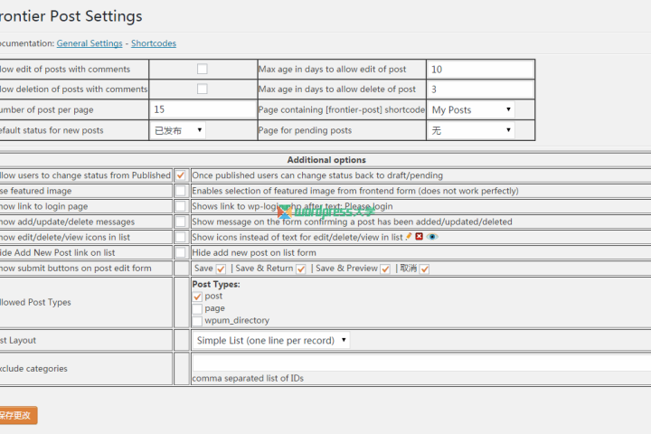
Task: Open the General Settings documentation link
Action: point(90,43)
